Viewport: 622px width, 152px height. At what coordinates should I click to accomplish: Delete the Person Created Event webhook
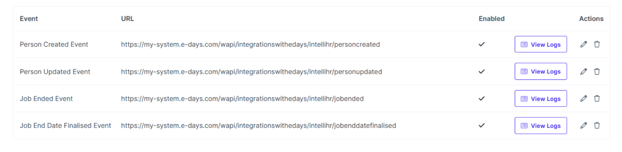pyautogui.click(x=597, y=44)
